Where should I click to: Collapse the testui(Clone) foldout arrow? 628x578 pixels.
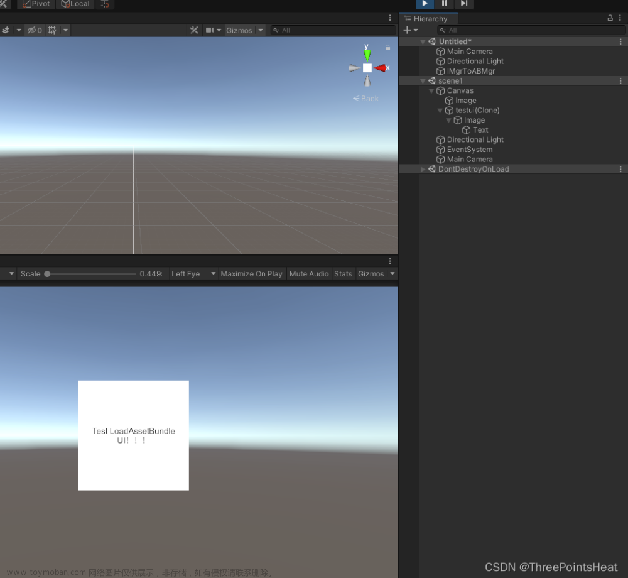tap(440, 111)
